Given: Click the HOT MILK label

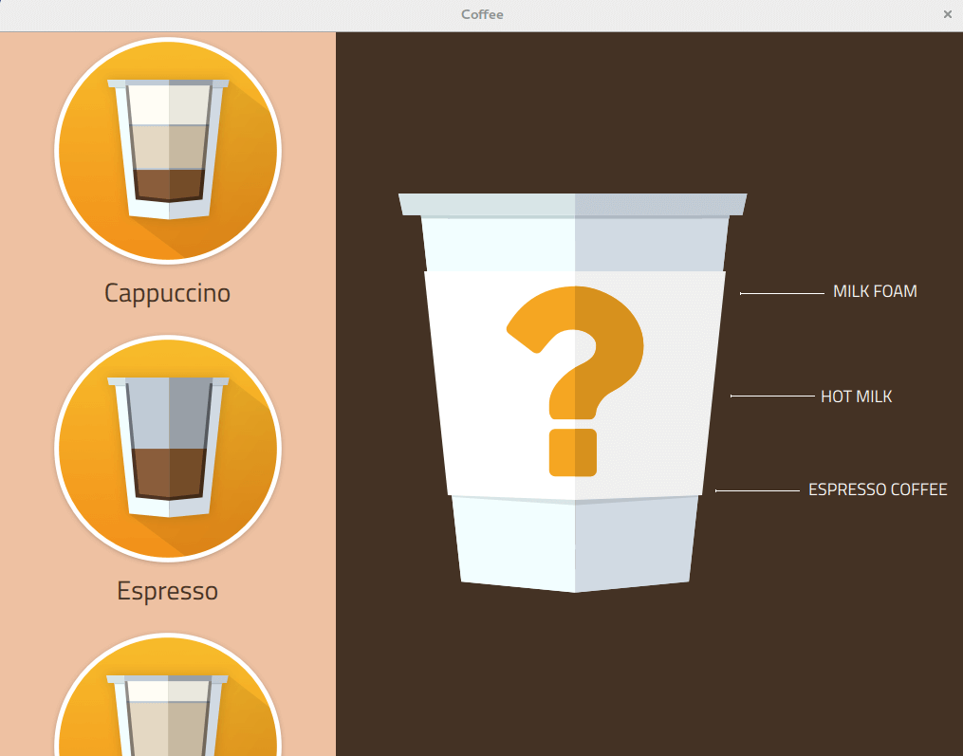Looking at the screenshot, I should click(x=856, y=396).
